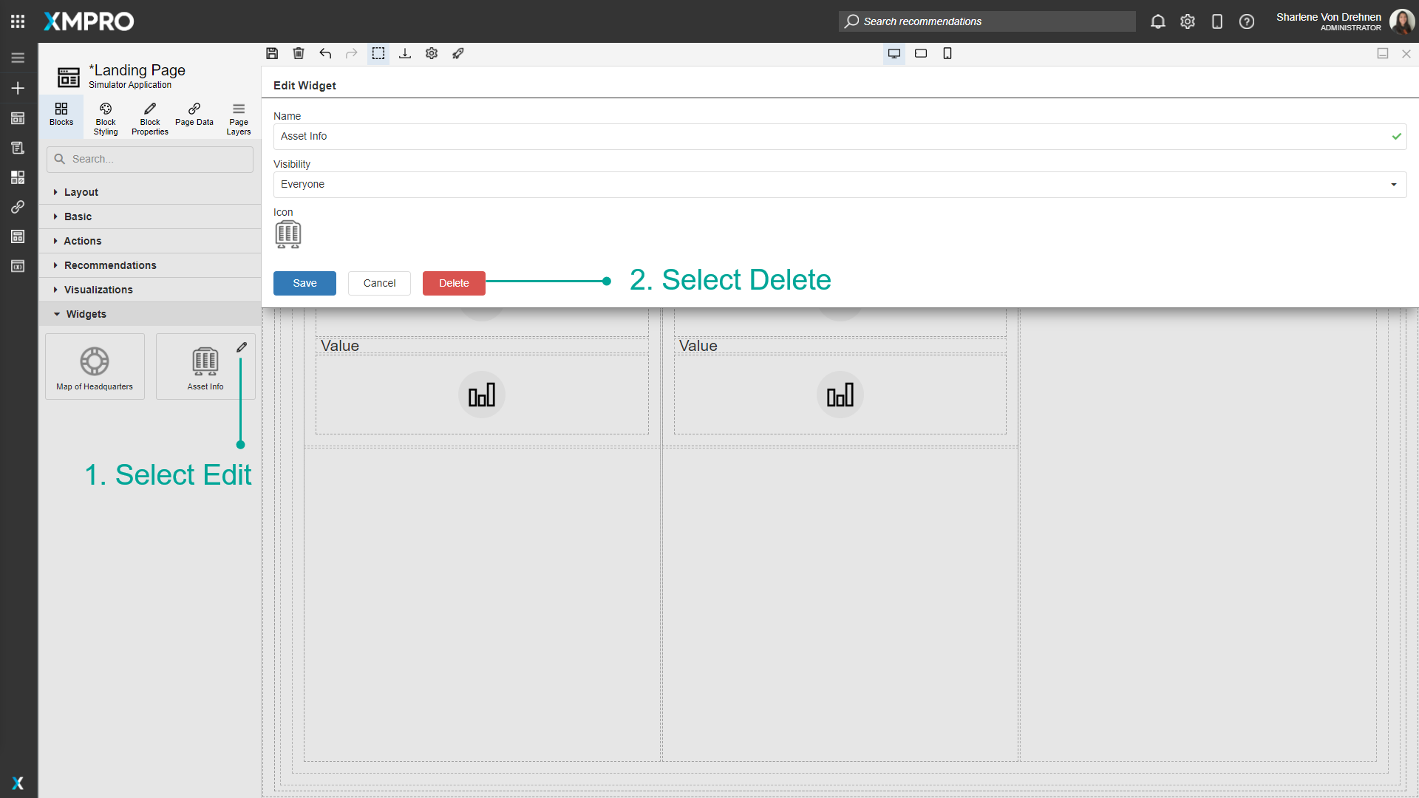
Task: Expand the Recommendations section
Action: coord(109,265)
